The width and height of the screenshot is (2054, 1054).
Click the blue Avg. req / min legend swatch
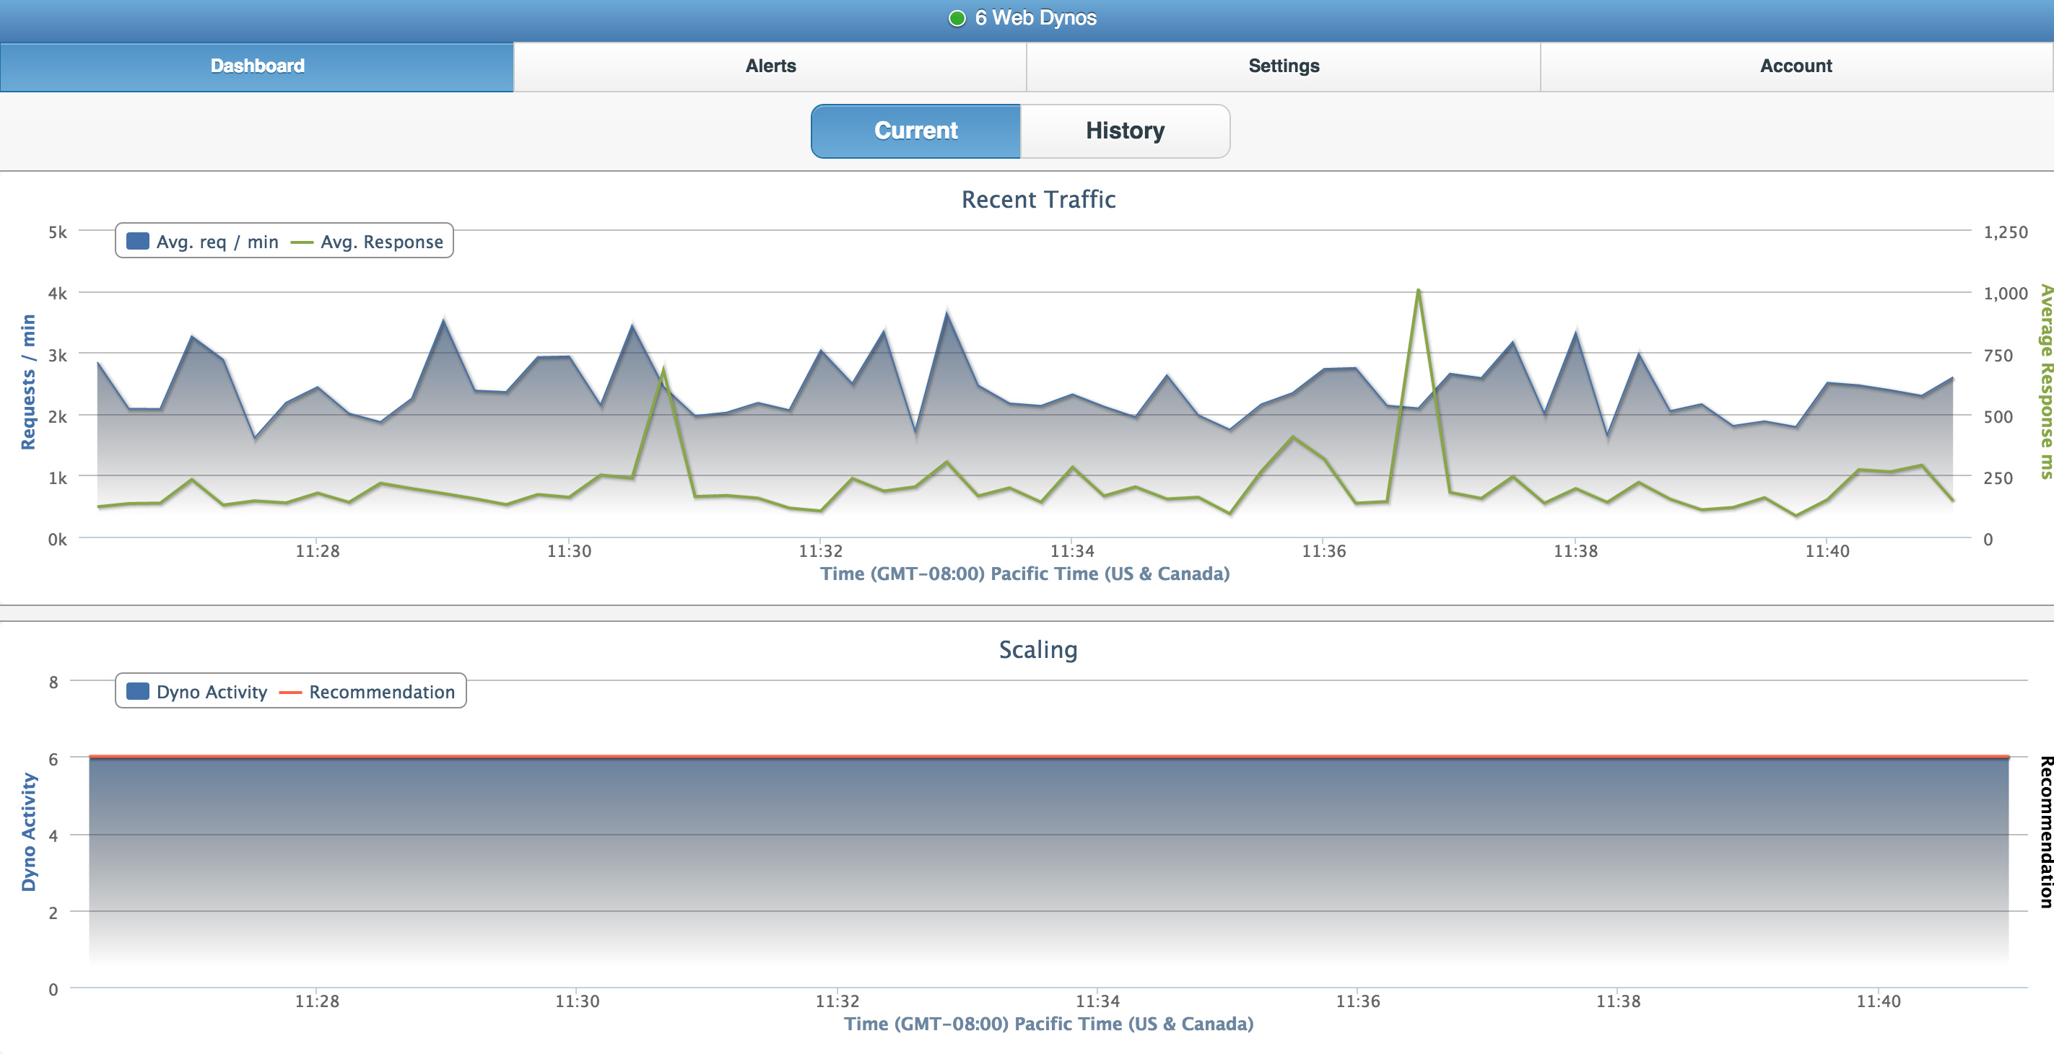point(138,241)
